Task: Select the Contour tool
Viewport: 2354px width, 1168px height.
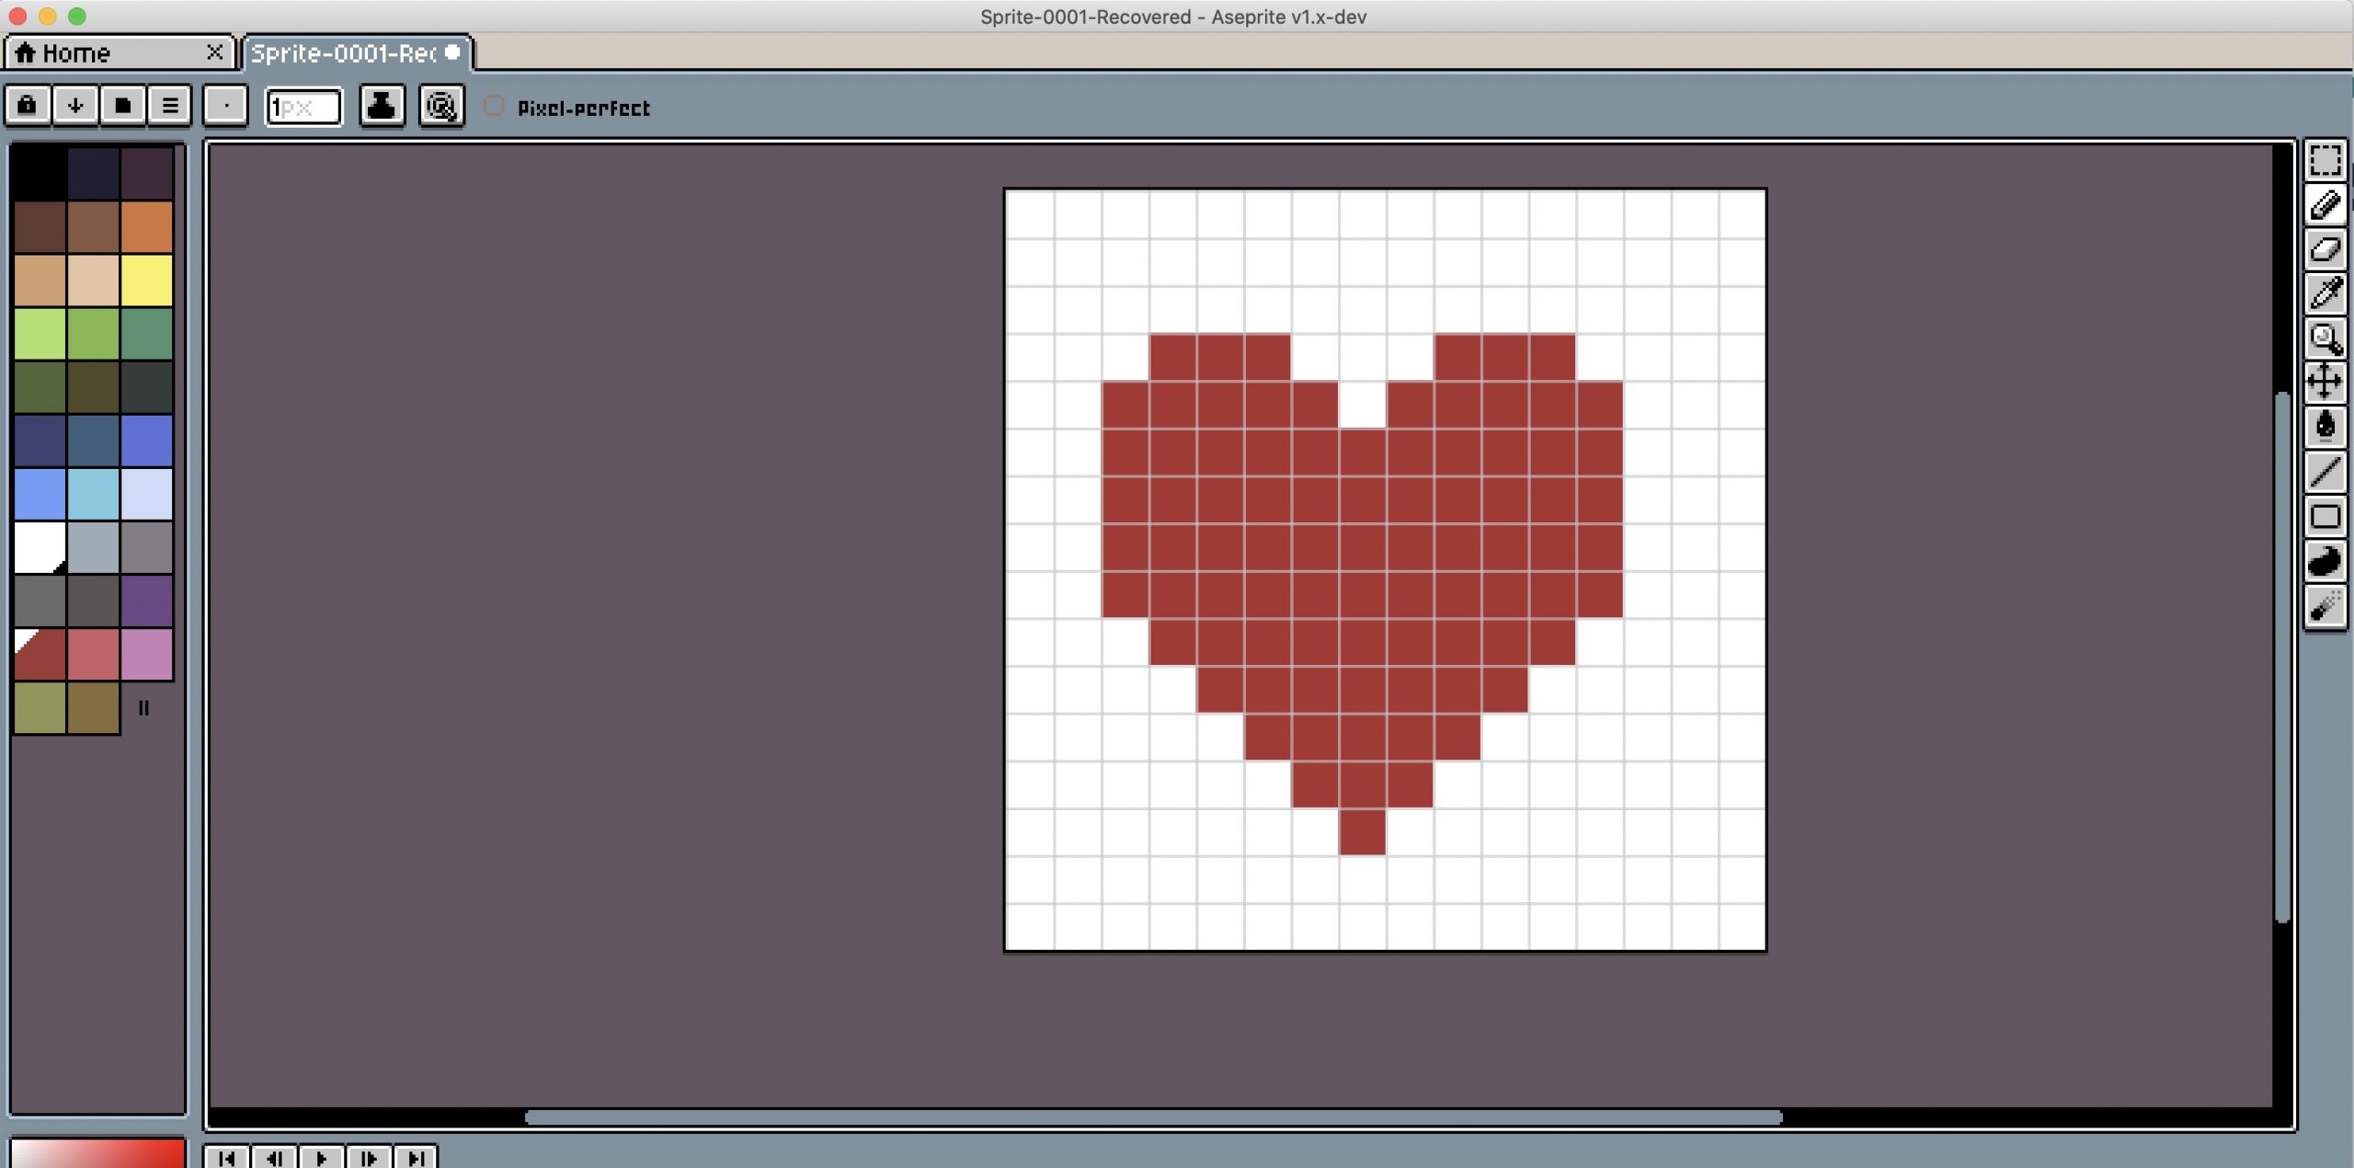Action: click(x=2325, y=561)
